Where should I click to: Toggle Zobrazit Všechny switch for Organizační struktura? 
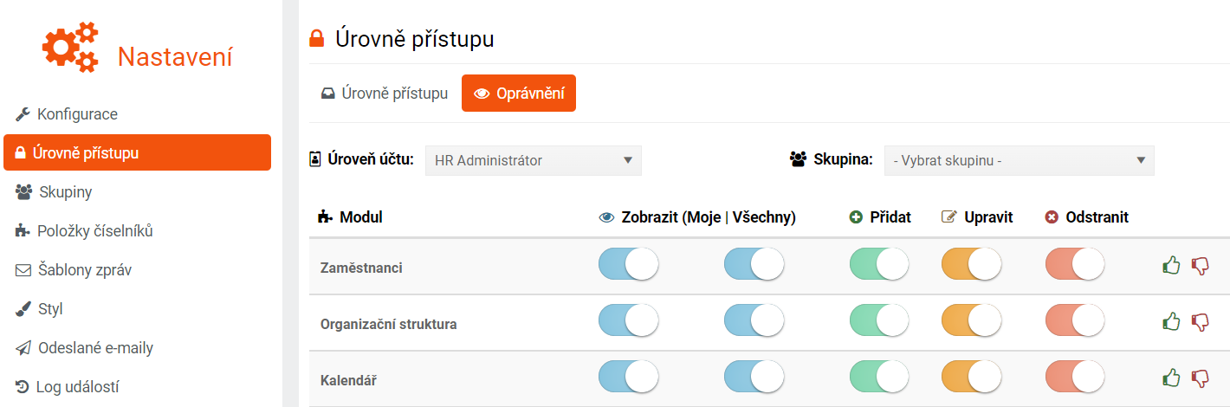click(754, 320)
